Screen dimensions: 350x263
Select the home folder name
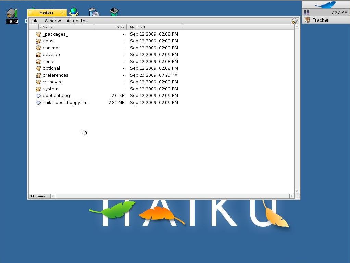tap(48, 61)
